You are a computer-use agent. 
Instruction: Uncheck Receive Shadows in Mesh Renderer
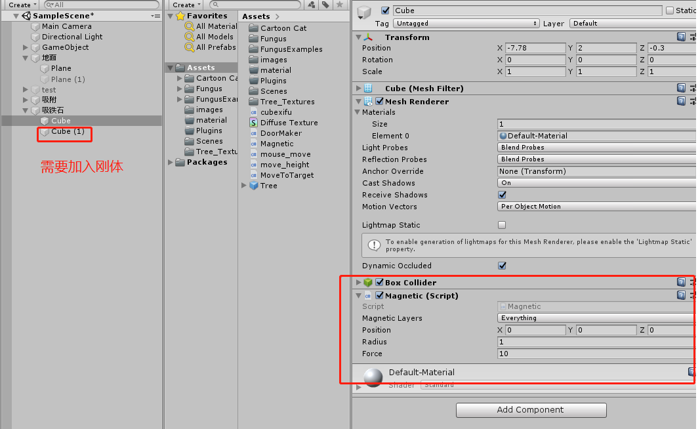click(x=502, y=195)
